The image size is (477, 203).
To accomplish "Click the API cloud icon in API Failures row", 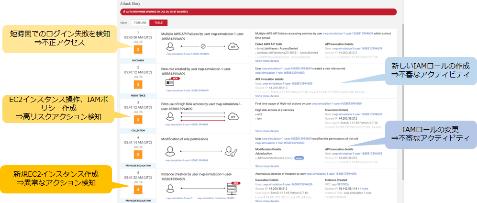I will (234, 46).
